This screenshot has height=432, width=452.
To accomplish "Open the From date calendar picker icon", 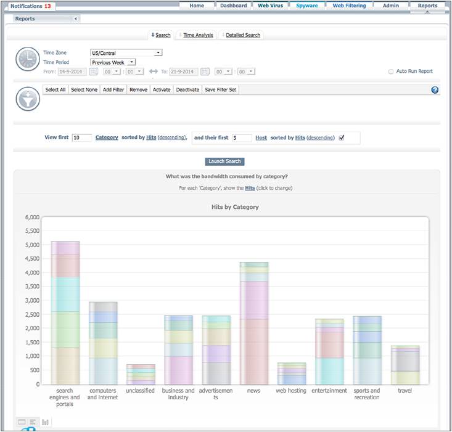I will click(93, 71).
